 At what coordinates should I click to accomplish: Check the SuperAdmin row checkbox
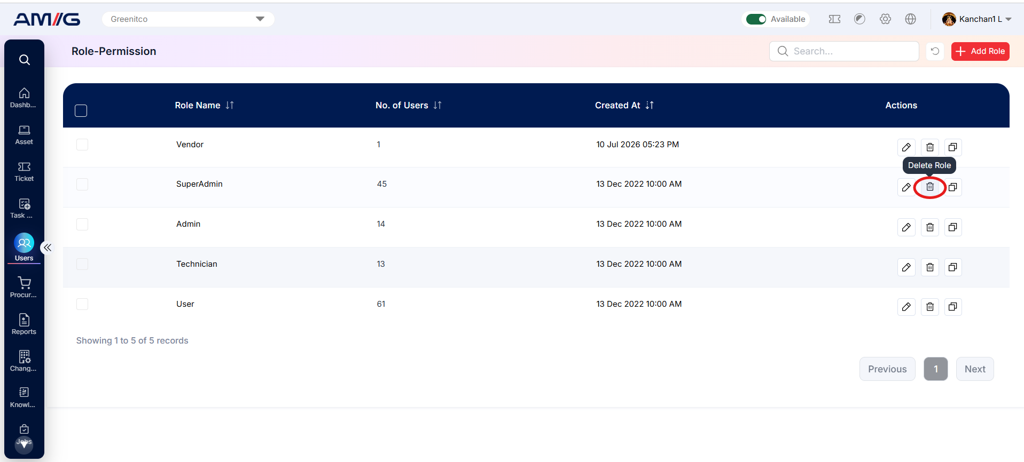pyautogui.click(x=82, y=185)
